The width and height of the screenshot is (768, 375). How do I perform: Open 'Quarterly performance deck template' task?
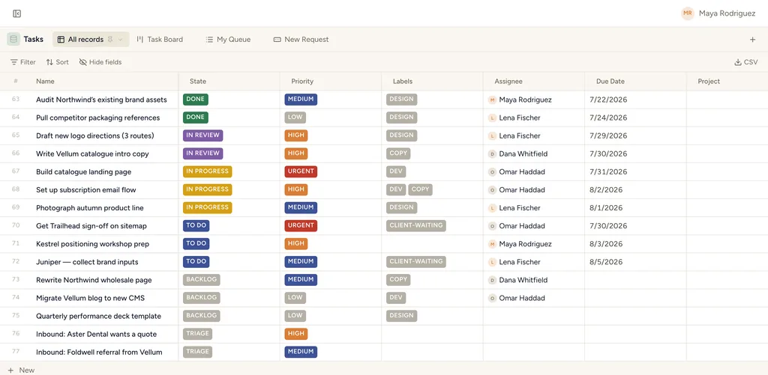[98, 317]
